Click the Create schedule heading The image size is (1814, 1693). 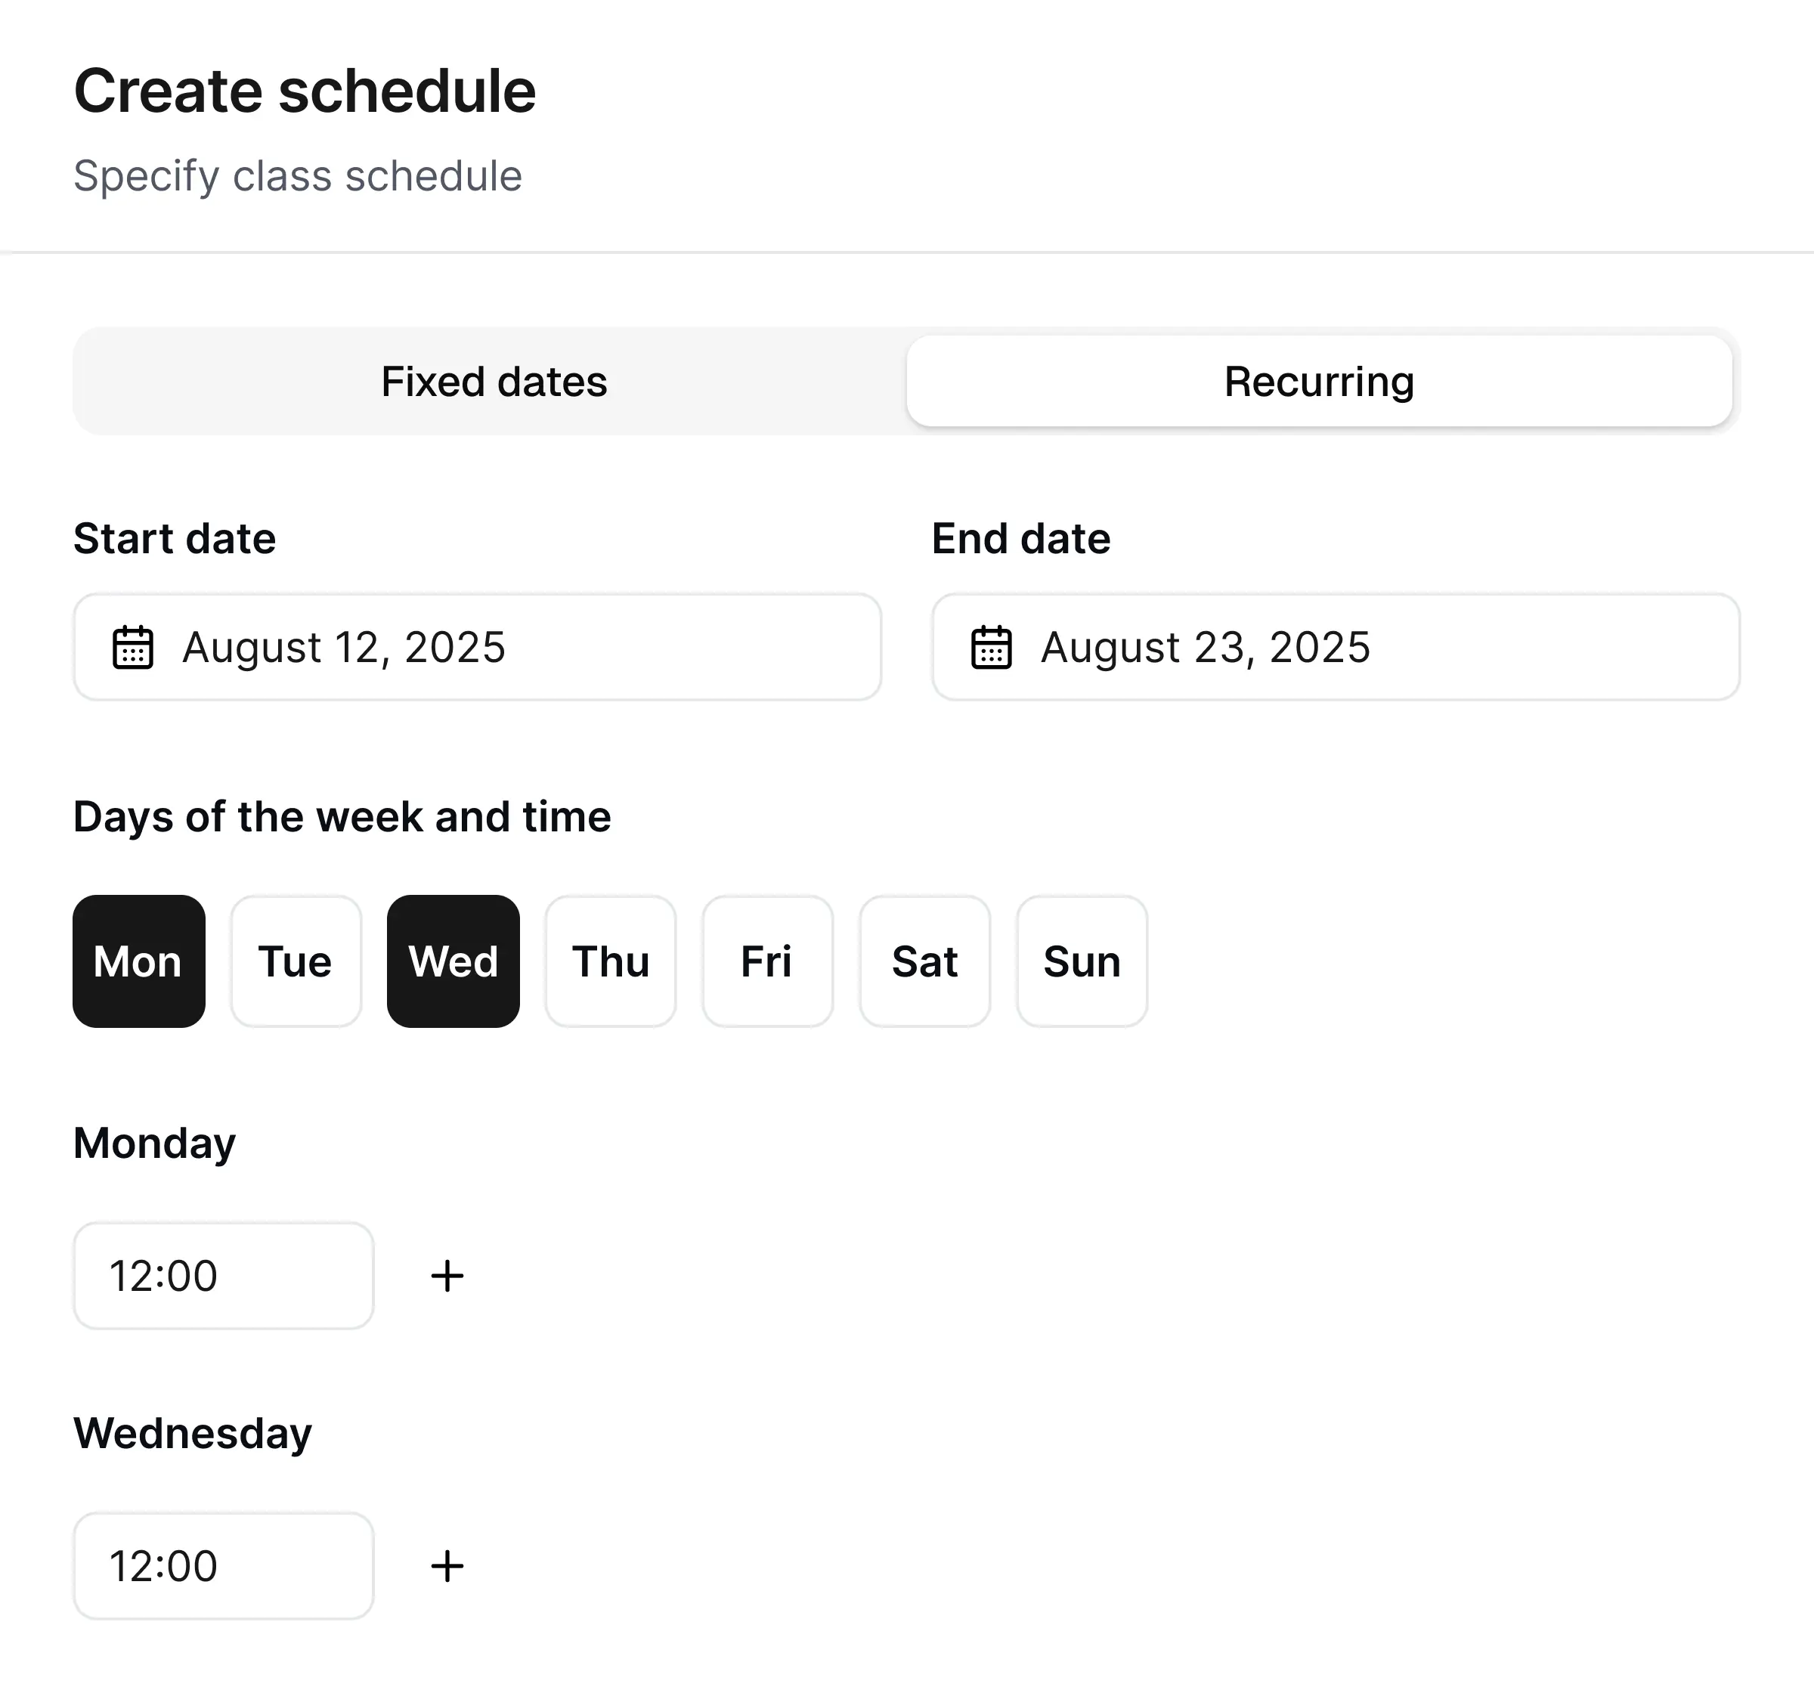(x=305, y=91)
